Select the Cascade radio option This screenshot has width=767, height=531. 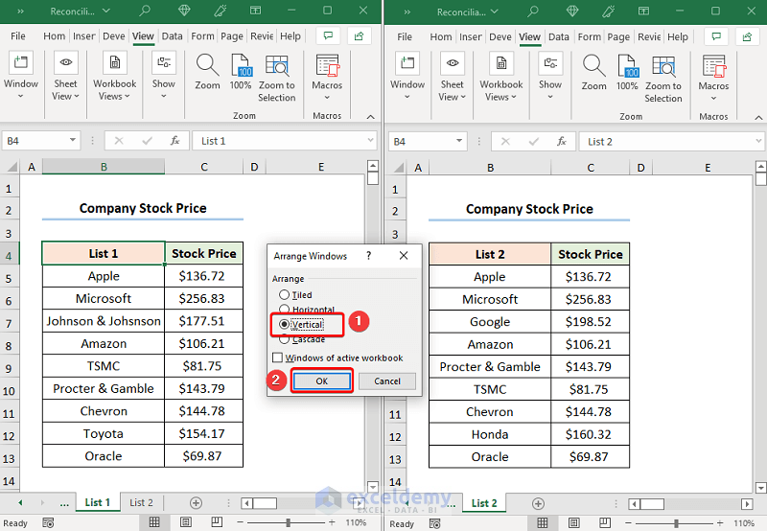302,339
